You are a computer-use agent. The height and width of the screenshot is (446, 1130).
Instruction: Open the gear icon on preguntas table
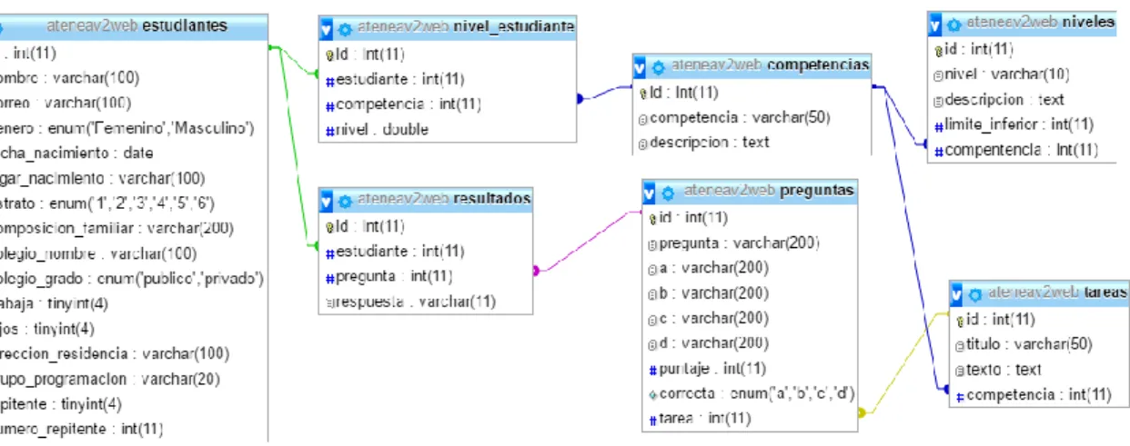(x=669, y=193)
